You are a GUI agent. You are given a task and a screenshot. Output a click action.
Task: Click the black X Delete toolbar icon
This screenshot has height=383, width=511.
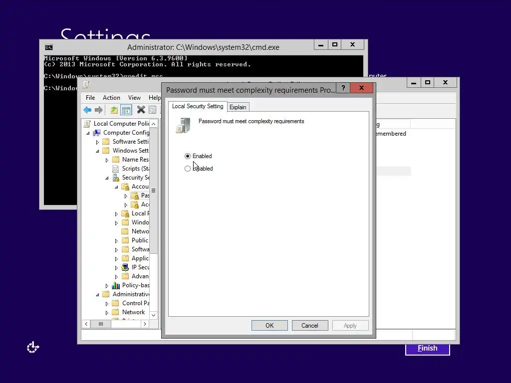[x=141, y=110]
